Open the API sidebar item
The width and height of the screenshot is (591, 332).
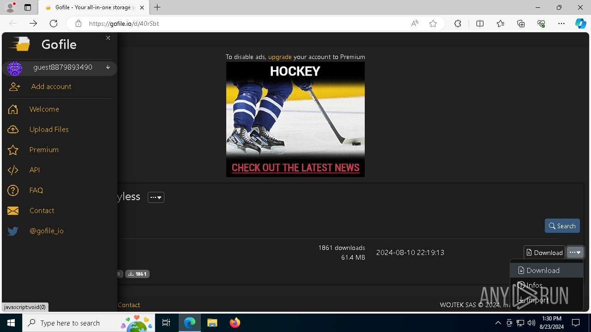35,170
